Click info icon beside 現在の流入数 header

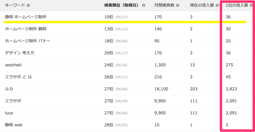217,5
